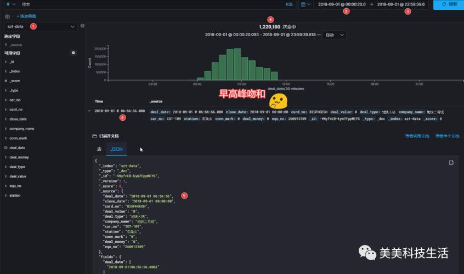
Task: Click the "_index": "szt-data" JSON line
Action: 120,166
